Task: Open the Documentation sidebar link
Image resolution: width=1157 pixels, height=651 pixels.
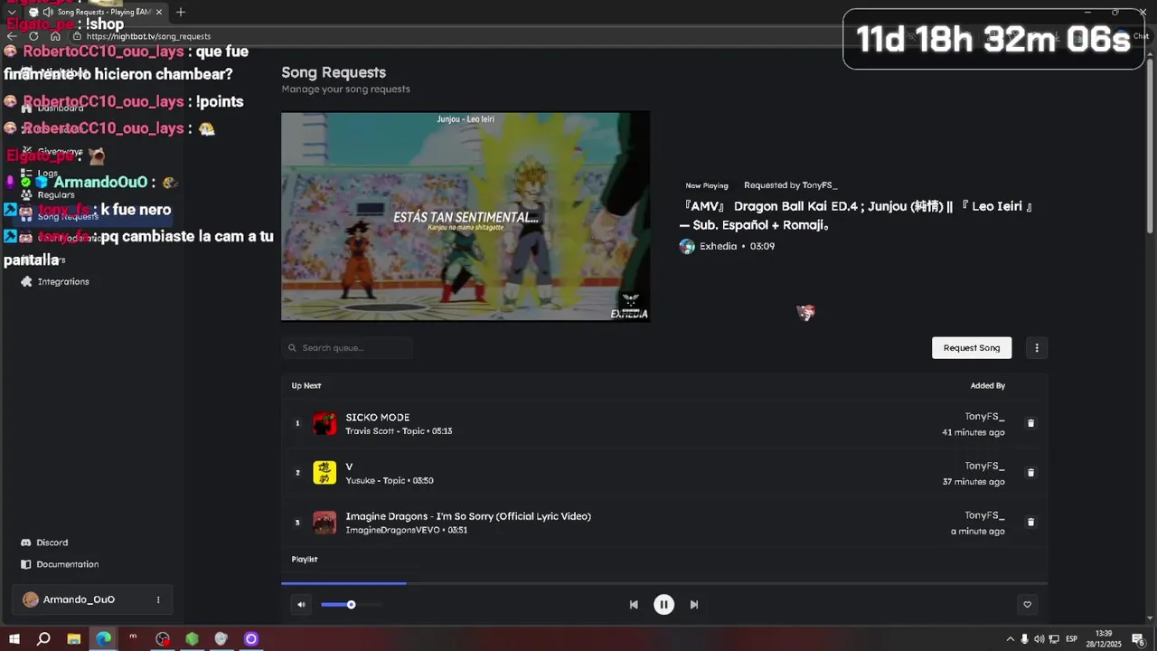Action: point(60,564)
